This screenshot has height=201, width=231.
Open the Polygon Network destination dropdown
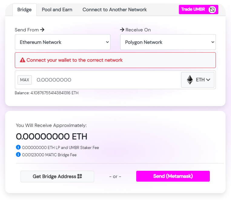[x=168, y=42]
